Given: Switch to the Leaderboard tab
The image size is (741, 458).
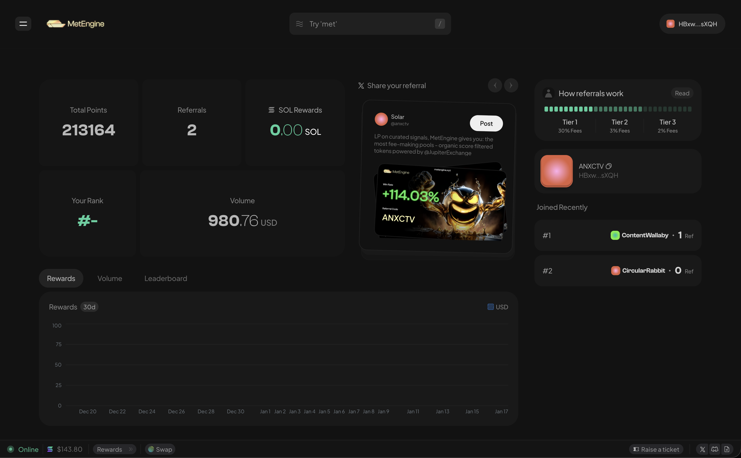Looking at the screenshot, I should click(x=166, y=278).
